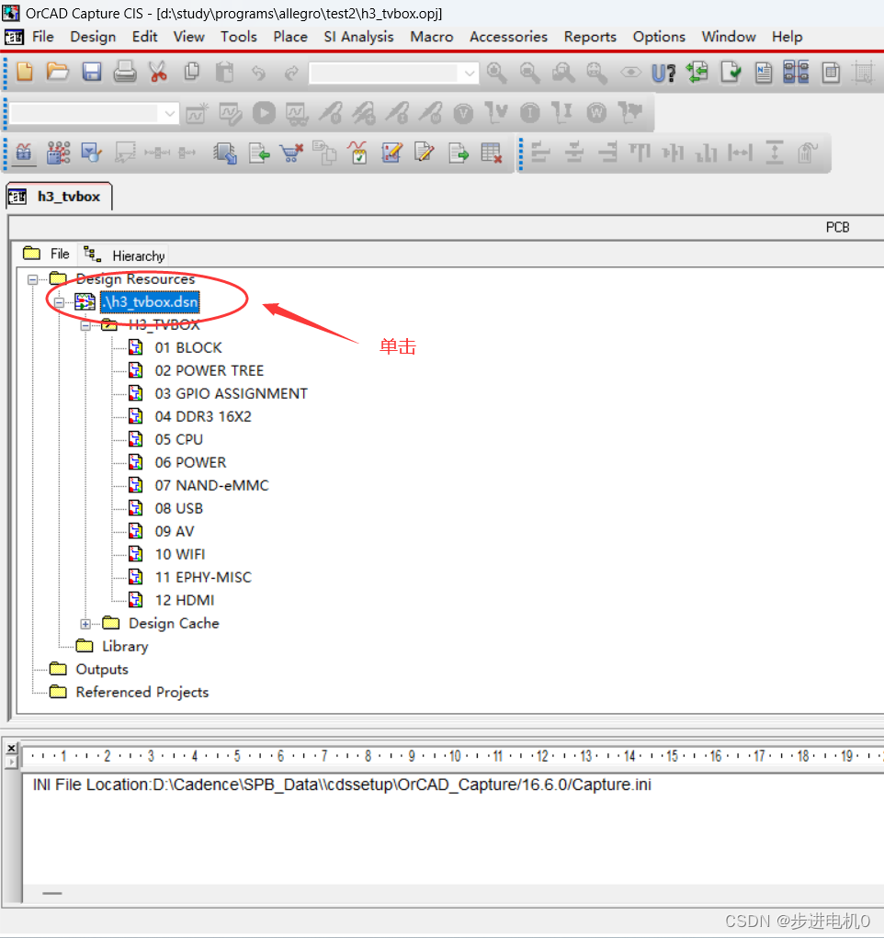Screen dimensions: 884x938
Task: Click the session log INI File Location line
Action: click(342, 785)
